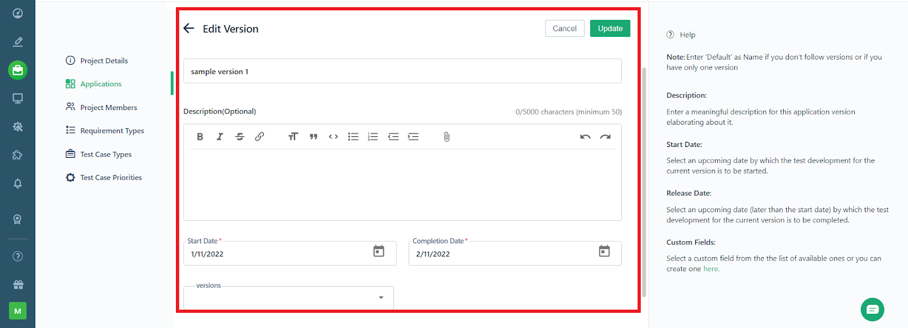The width and height of the screenshot is (908, 328).
Task: Toggle italic formatting in description editor
Action: (x=220, y=137)
